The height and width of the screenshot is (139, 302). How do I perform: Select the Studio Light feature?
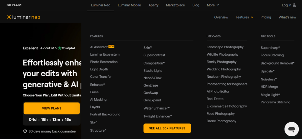pos(152,71)
